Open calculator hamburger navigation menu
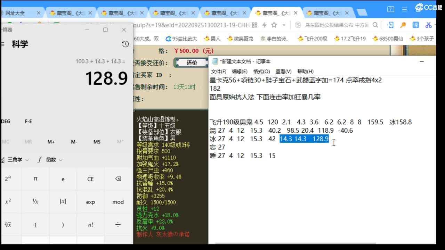 (3, 44)
